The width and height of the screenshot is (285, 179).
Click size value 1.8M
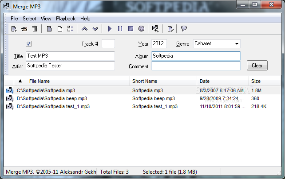[256, 90]
